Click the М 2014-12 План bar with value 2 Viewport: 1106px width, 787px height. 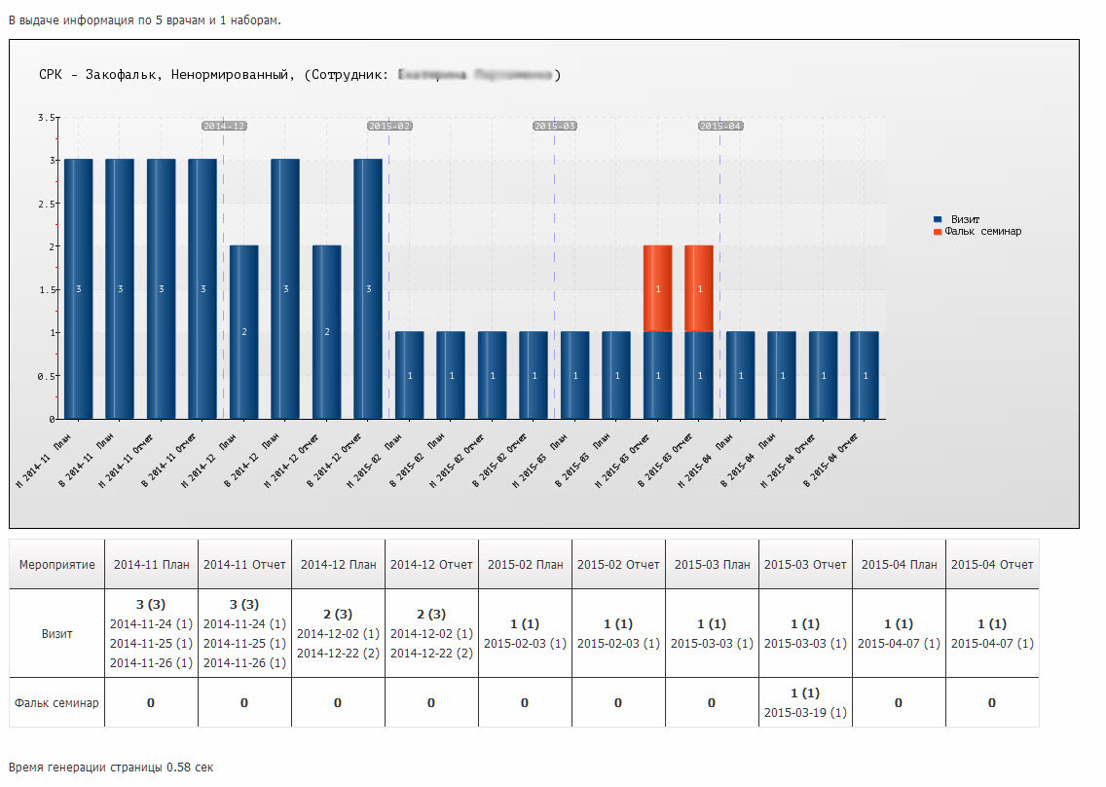click(244, 331)
